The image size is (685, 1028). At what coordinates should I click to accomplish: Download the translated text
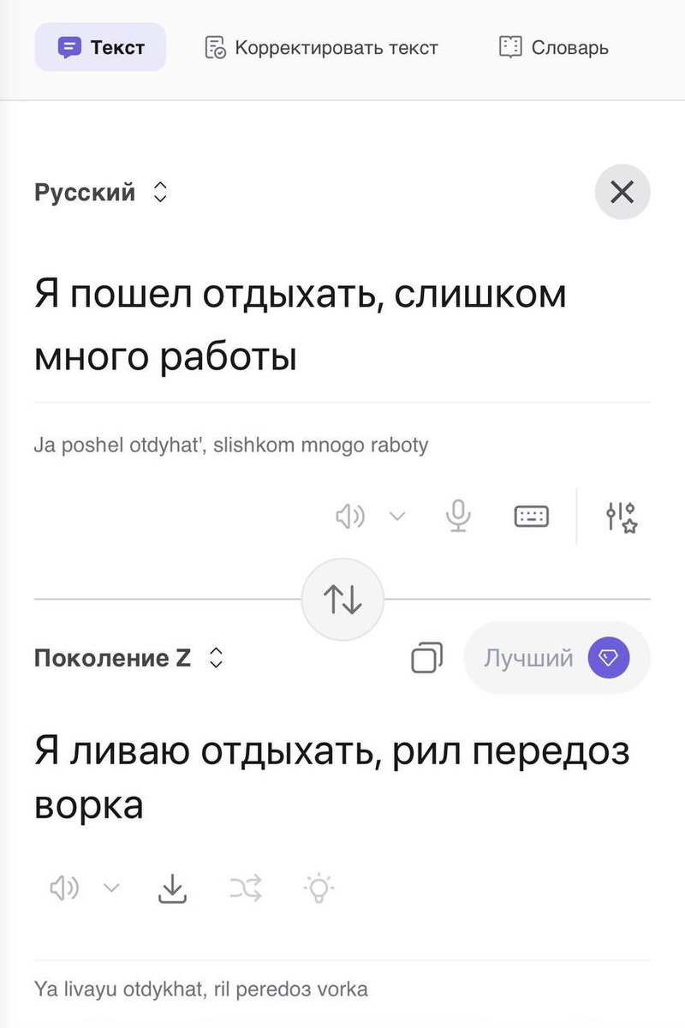pyautogui.click(x=171, y=888)
